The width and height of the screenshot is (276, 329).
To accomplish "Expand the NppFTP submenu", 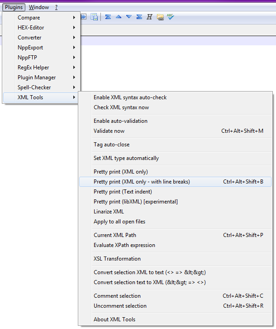I will [41, 58].
